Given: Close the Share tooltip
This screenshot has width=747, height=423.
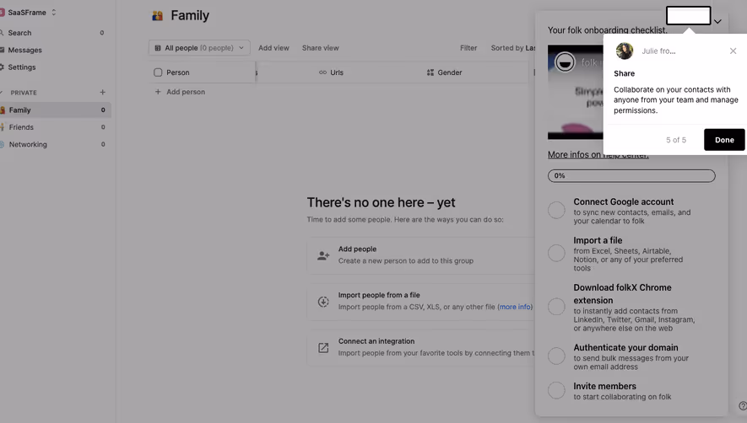Looking at the screenshot, I should (x=733, y=51).
